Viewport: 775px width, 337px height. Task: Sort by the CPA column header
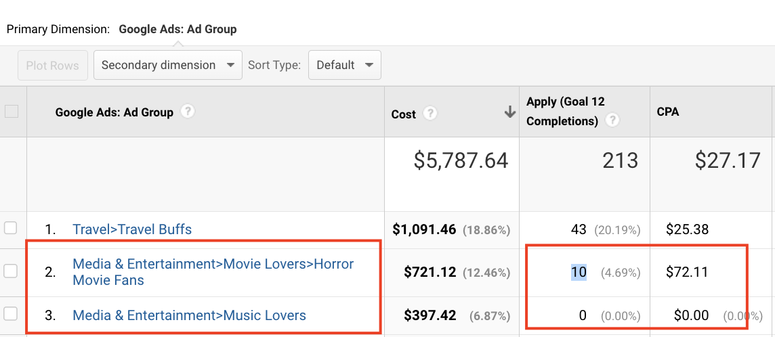click(668, 112)
